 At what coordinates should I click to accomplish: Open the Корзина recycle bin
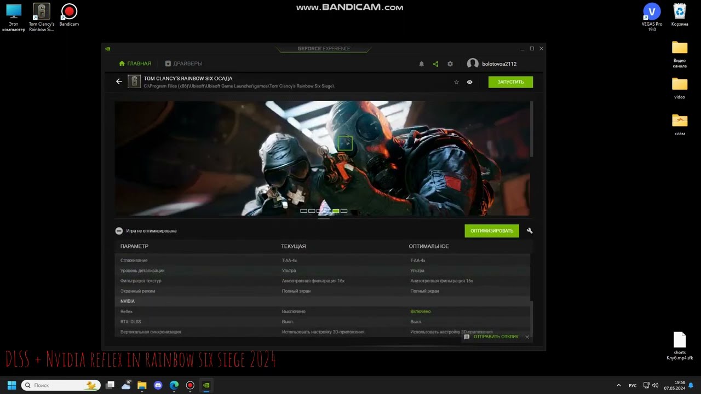point(680,15)
